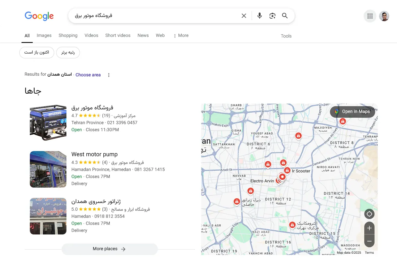Click the ژنراتور خسروی shop photo
The width and height of the screenshot is (397, 263).
tap(48, 216)
